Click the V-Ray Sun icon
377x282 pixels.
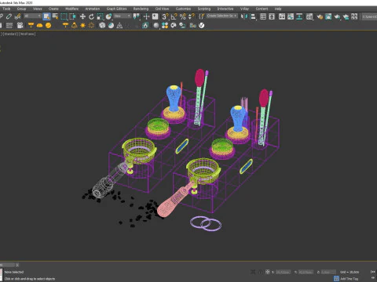[82, 25]
